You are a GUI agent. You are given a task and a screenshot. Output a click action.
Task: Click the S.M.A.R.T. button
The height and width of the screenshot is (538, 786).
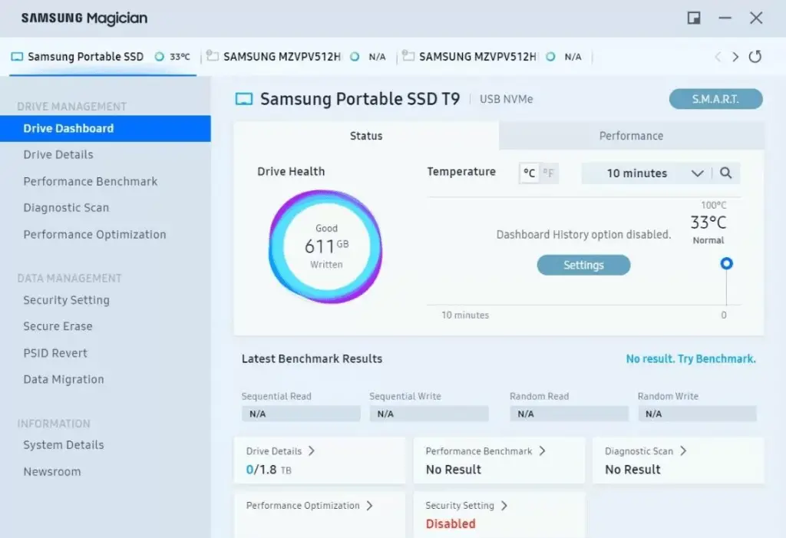coord(716,99)
